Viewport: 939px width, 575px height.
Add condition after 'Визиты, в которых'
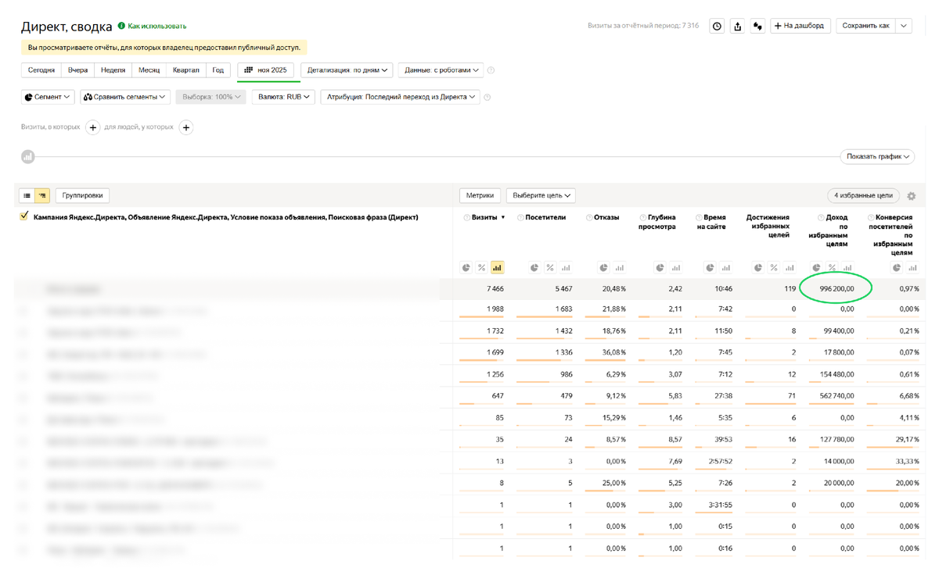[92, 127]
